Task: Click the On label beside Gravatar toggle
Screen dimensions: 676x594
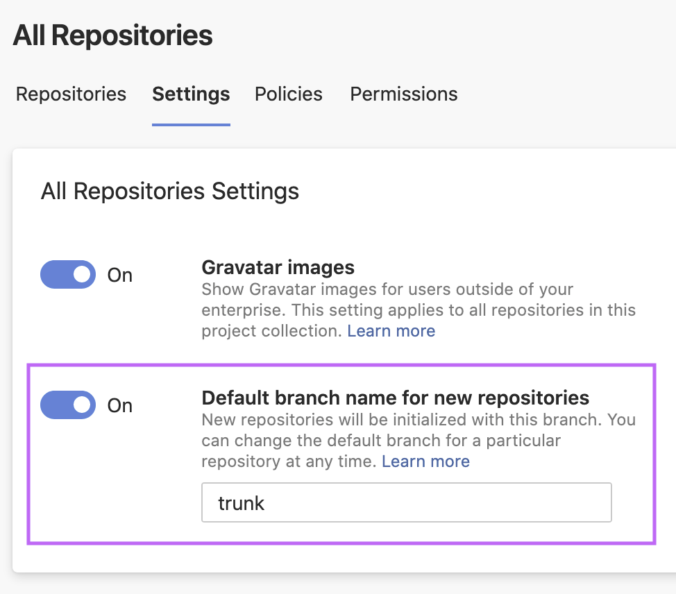Action: pos(119,275)
